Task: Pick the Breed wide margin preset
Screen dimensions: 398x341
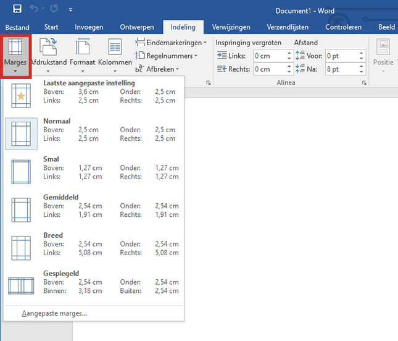Action: tap(93, 245)
